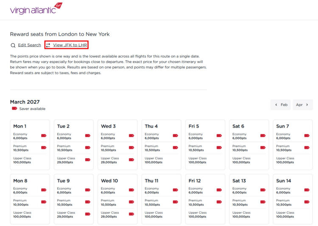Viewport: 318px width, 226px height.
Task: Select Sat 13 Premium saver tag icon
Action: coord(263,202)
